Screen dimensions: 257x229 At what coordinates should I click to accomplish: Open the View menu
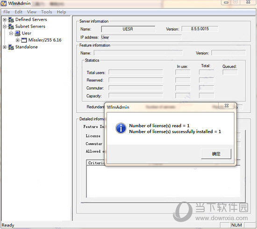click(x=32, y=12)
